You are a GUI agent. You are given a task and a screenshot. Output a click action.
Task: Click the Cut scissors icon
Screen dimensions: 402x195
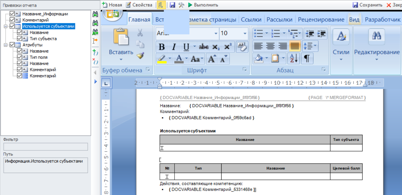[140, 33]
